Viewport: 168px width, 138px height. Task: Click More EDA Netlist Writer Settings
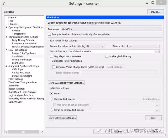tap(66, 83)
